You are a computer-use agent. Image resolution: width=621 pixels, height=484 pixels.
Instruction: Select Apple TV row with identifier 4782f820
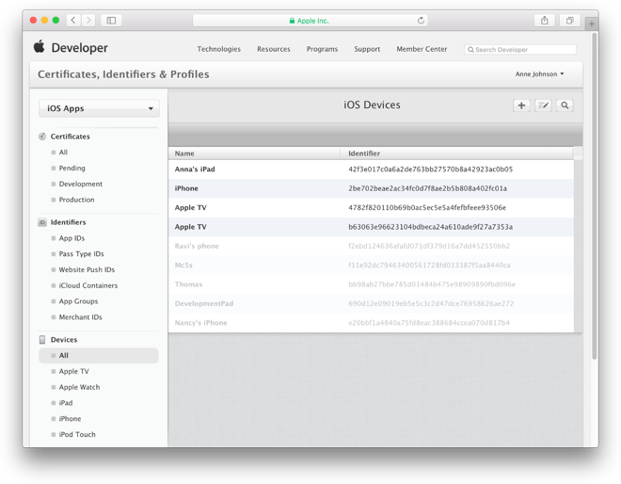click(371, 208)
